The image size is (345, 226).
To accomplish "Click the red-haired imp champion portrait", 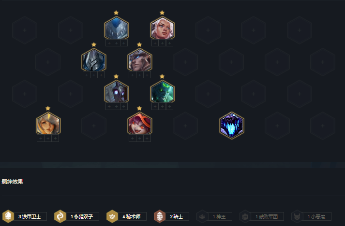I will 139,125.
